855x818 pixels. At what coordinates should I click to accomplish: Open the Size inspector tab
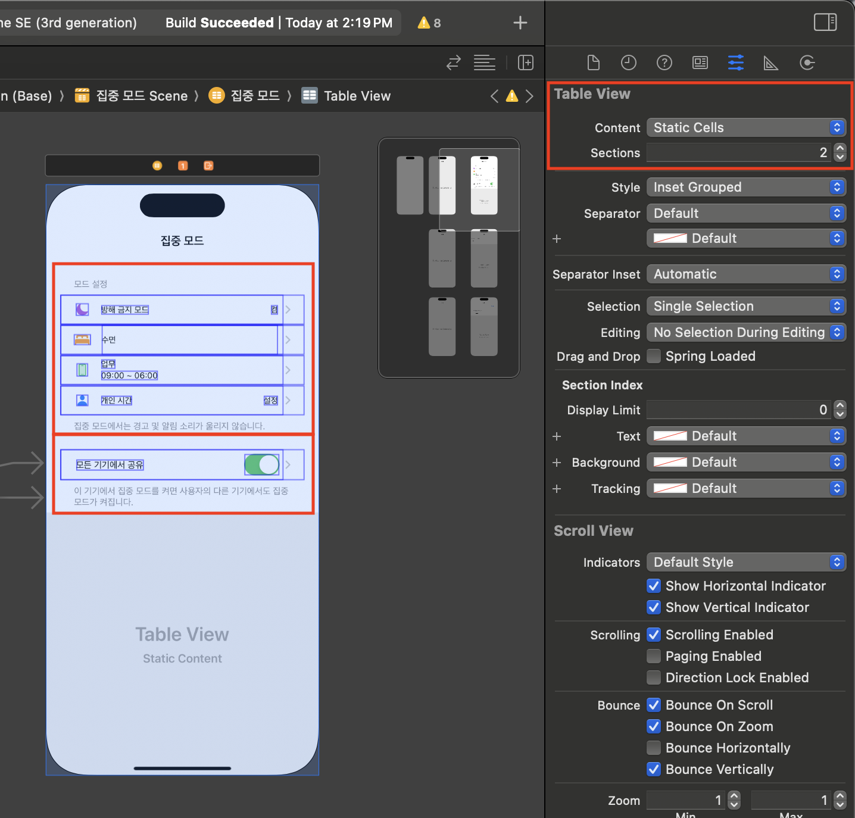tap(771, 63)
